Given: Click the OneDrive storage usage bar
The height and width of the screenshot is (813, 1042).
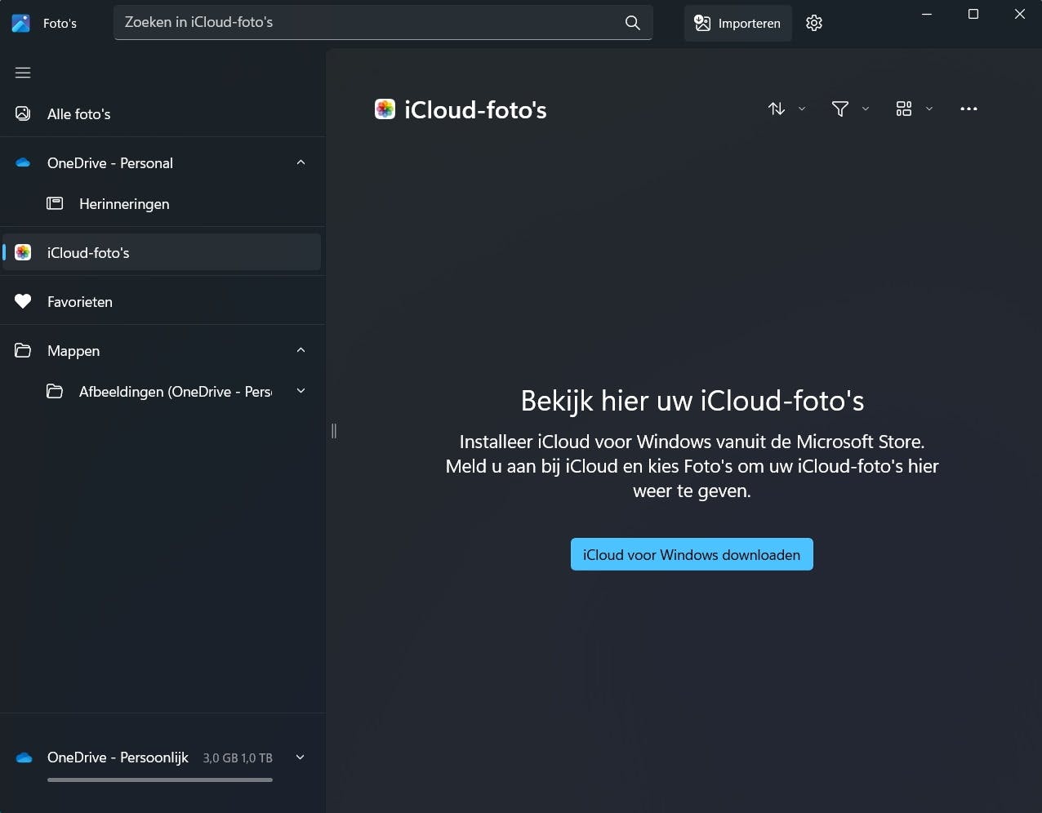Looking at the screenshot, I should click(160, 780).
